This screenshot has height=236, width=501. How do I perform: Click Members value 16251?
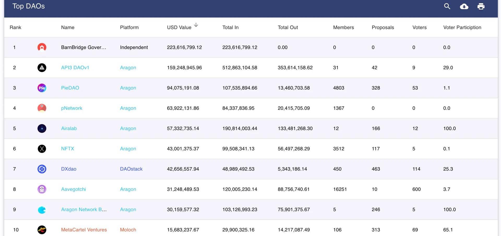click(340, 189)
